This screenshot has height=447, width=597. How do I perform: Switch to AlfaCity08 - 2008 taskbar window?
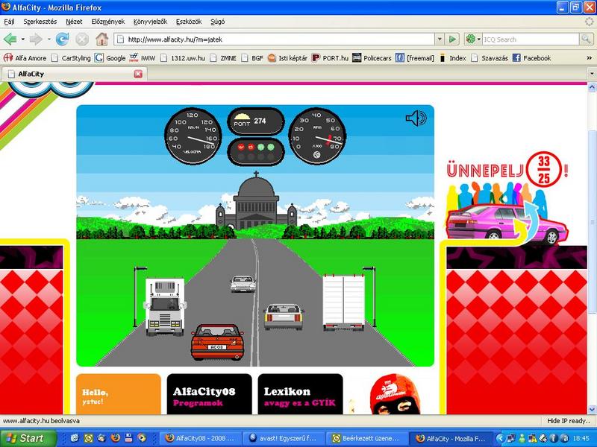coord(201,438)
